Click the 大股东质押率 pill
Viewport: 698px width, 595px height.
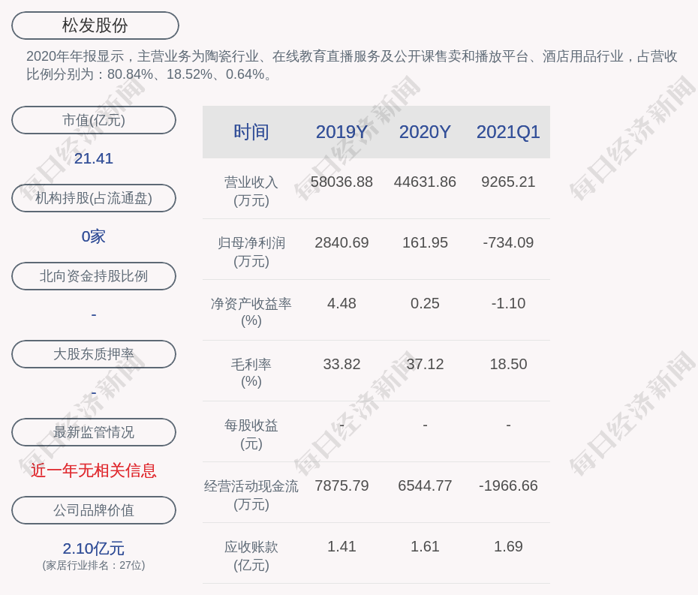click(94, 354)
